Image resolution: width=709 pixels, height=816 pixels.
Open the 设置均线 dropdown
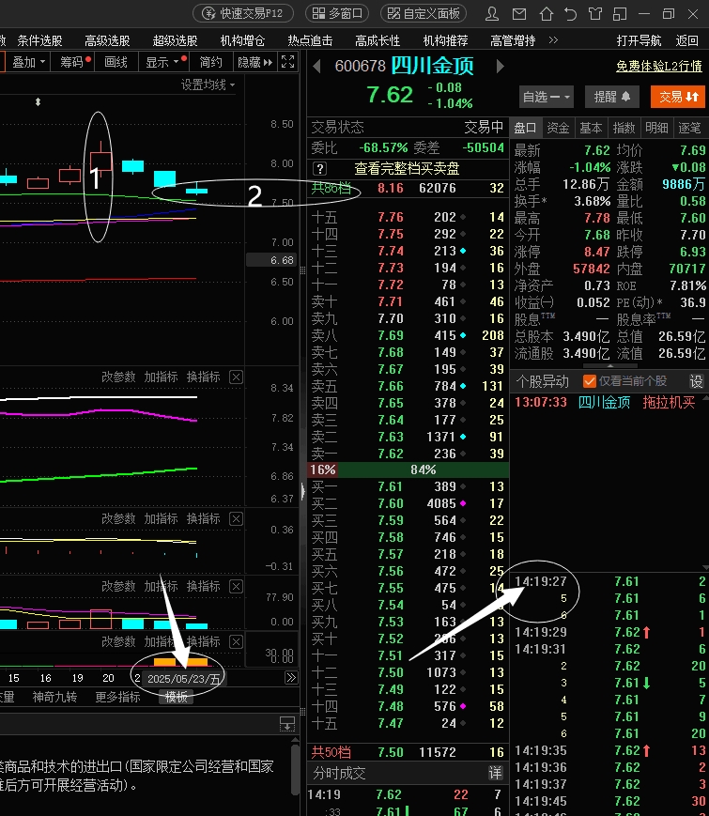pos(208,85)
